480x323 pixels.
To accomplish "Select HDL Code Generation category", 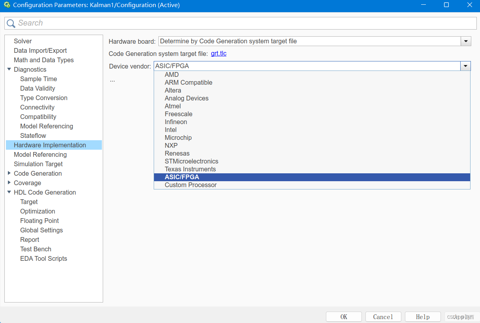I will (x=45, y=193).
